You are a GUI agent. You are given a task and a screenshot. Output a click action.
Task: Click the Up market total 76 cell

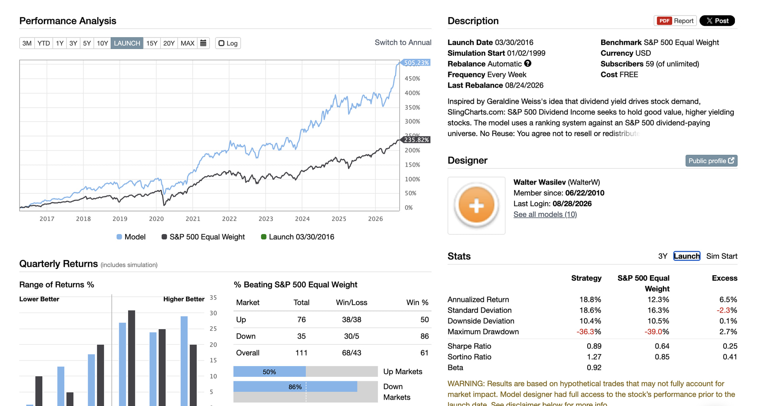click(x=302, y=320)
